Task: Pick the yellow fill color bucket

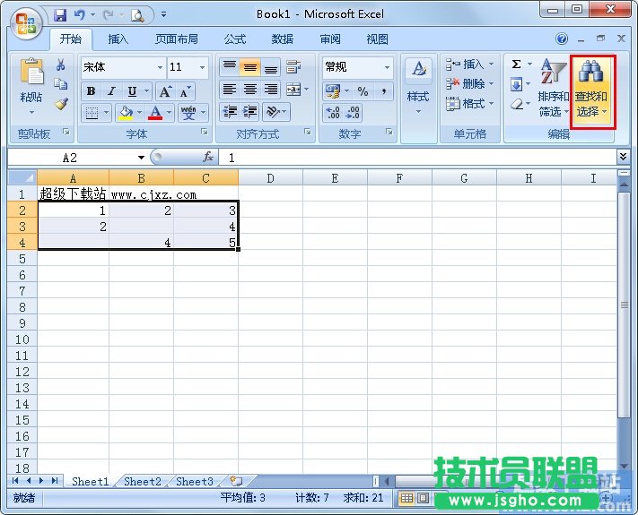Action: click(x=126, y=113)
